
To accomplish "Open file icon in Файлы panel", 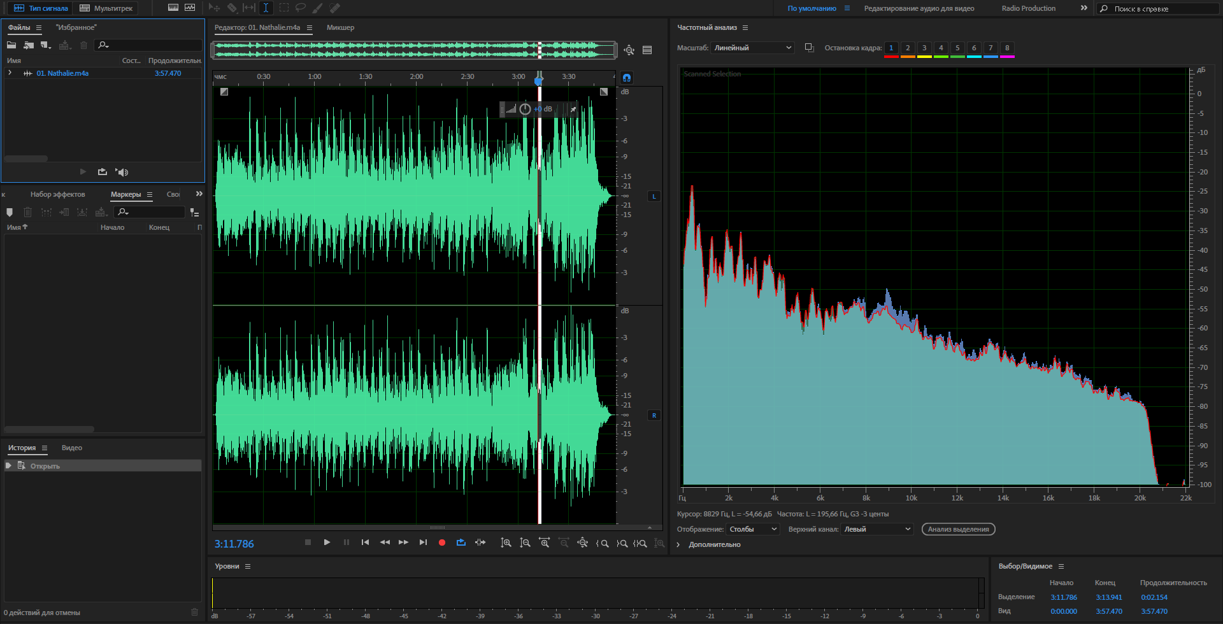I will [11, 45].
